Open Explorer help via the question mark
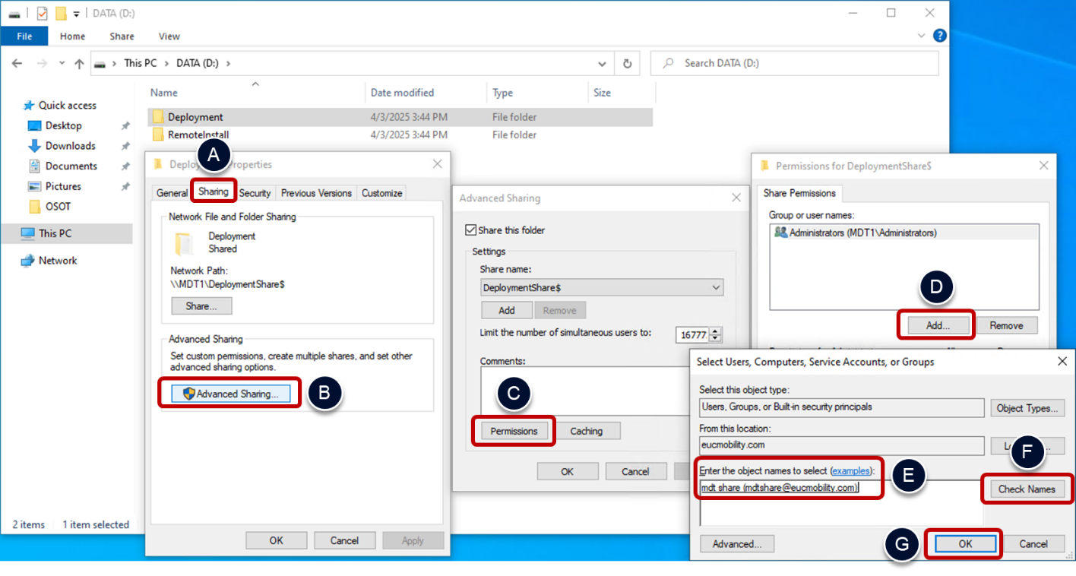 (940, 35)
